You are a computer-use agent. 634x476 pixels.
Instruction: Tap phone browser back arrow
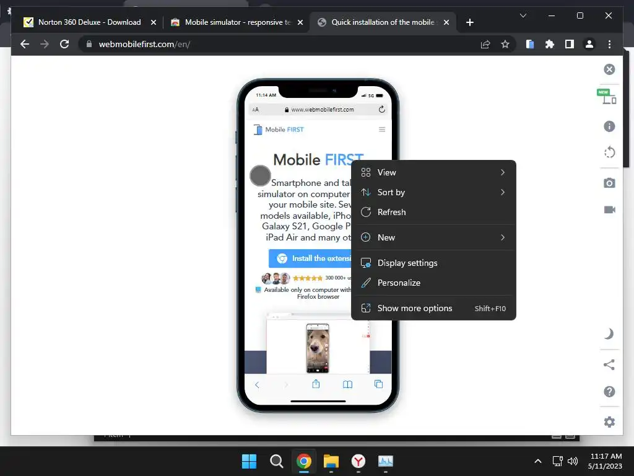coord(257,384)
